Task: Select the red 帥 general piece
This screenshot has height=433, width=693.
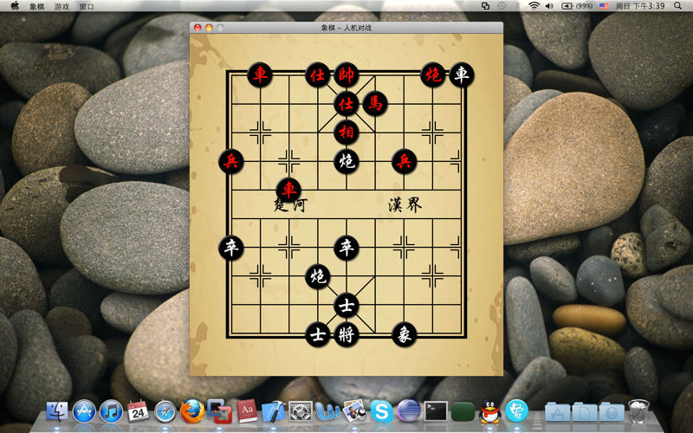Action: click(346, 75)
